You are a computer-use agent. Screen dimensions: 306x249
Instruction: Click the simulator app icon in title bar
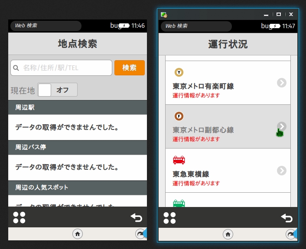(164, 15)
